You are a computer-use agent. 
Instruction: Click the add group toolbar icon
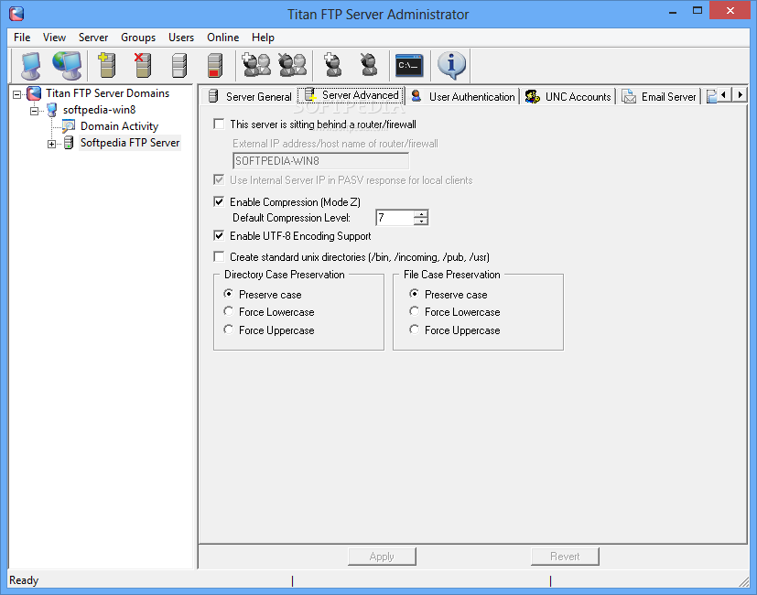pos(256,65)
